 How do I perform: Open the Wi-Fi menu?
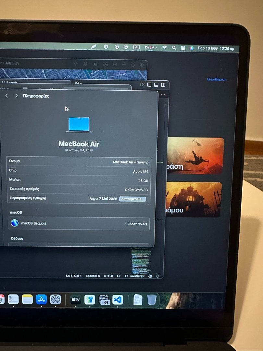click(164, 47)
